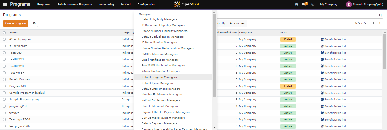The height and width of the screenshot is (130, 387).
Task: Click the bug debug icon in navbar
Action: (x=296, y=5)
